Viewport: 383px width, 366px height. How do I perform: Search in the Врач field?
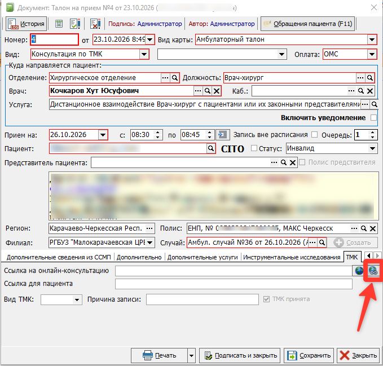pyautogui.click(x=207, y=91)
